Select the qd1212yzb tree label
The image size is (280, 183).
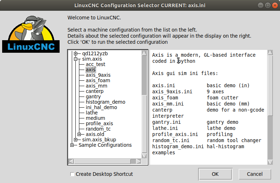click(95, 53)
